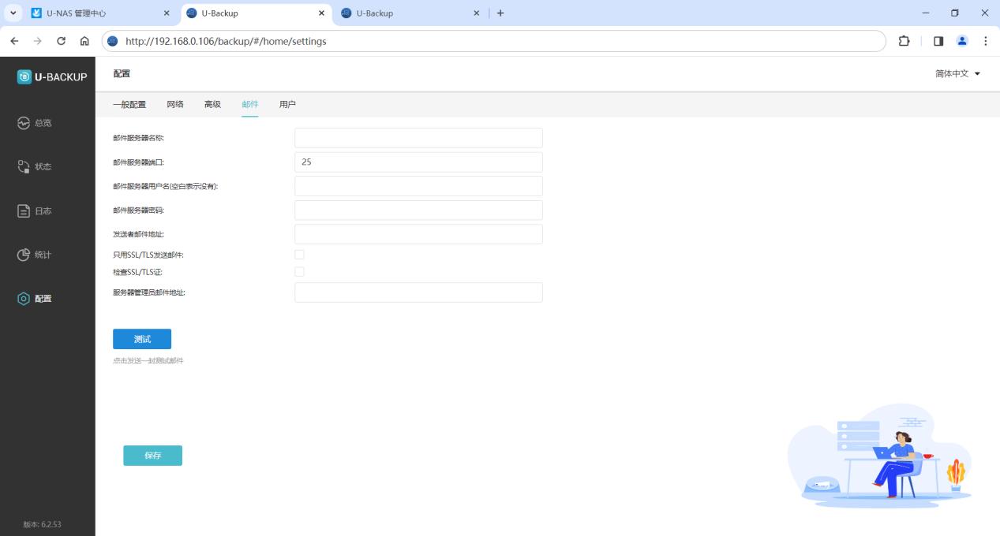Switch to the 一般配置 tab
The width and height of the screenshot is (1000, 536).
[129, 104]
